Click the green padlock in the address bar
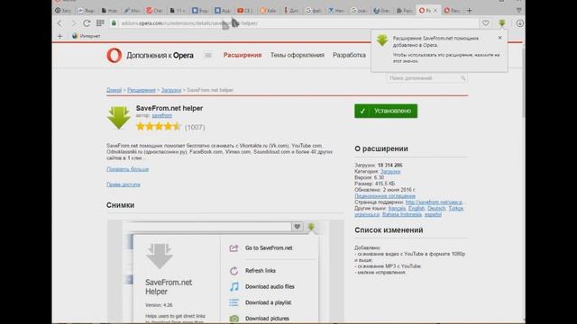The image size is (577, 324). pos(114,23)
